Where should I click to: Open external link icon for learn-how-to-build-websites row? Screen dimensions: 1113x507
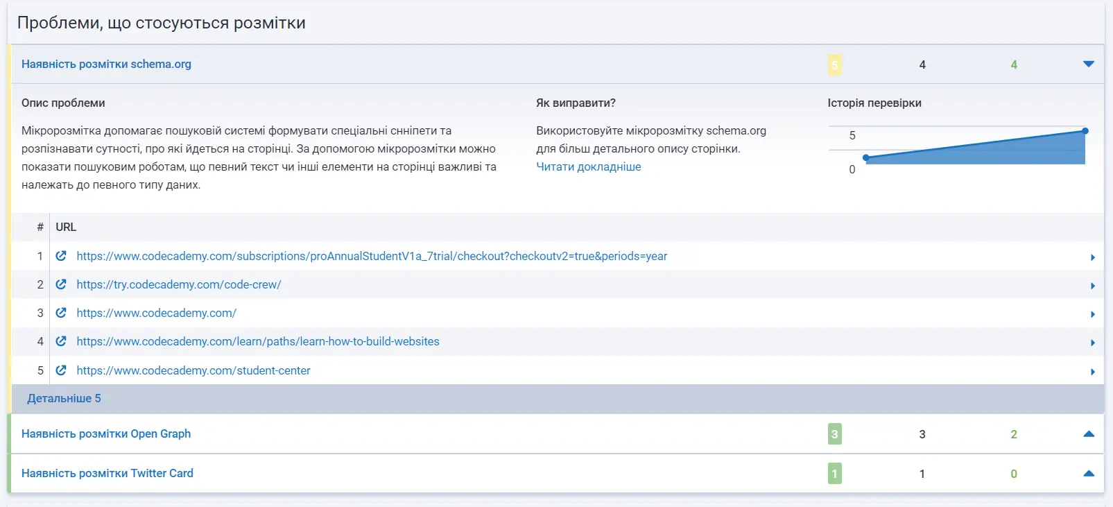pos(61,341)
